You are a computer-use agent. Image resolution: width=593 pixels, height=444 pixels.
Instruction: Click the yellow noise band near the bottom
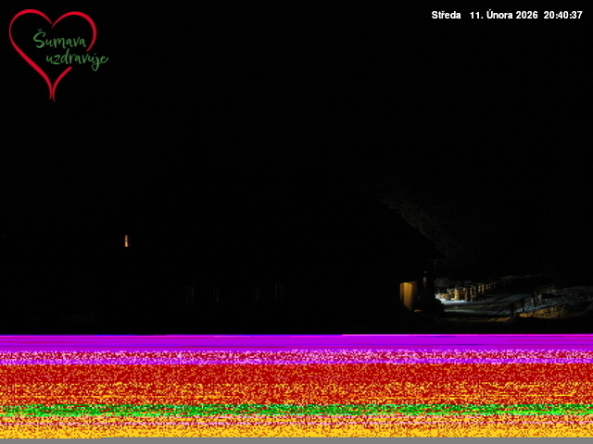tap(296, 429)
